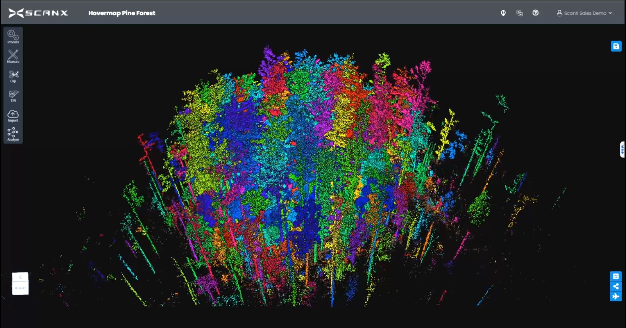Viewport: 626px width, 328px height.
Task: Click the user profile avatar icon
Action: tap(559, 13)
